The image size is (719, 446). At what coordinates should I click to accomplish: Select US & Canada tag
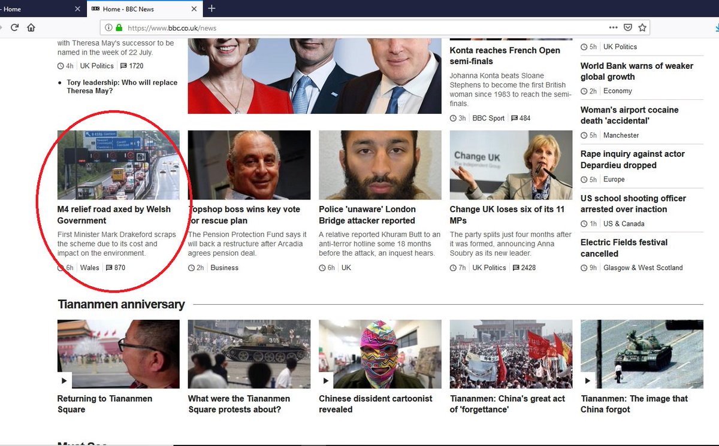(624, 224)
